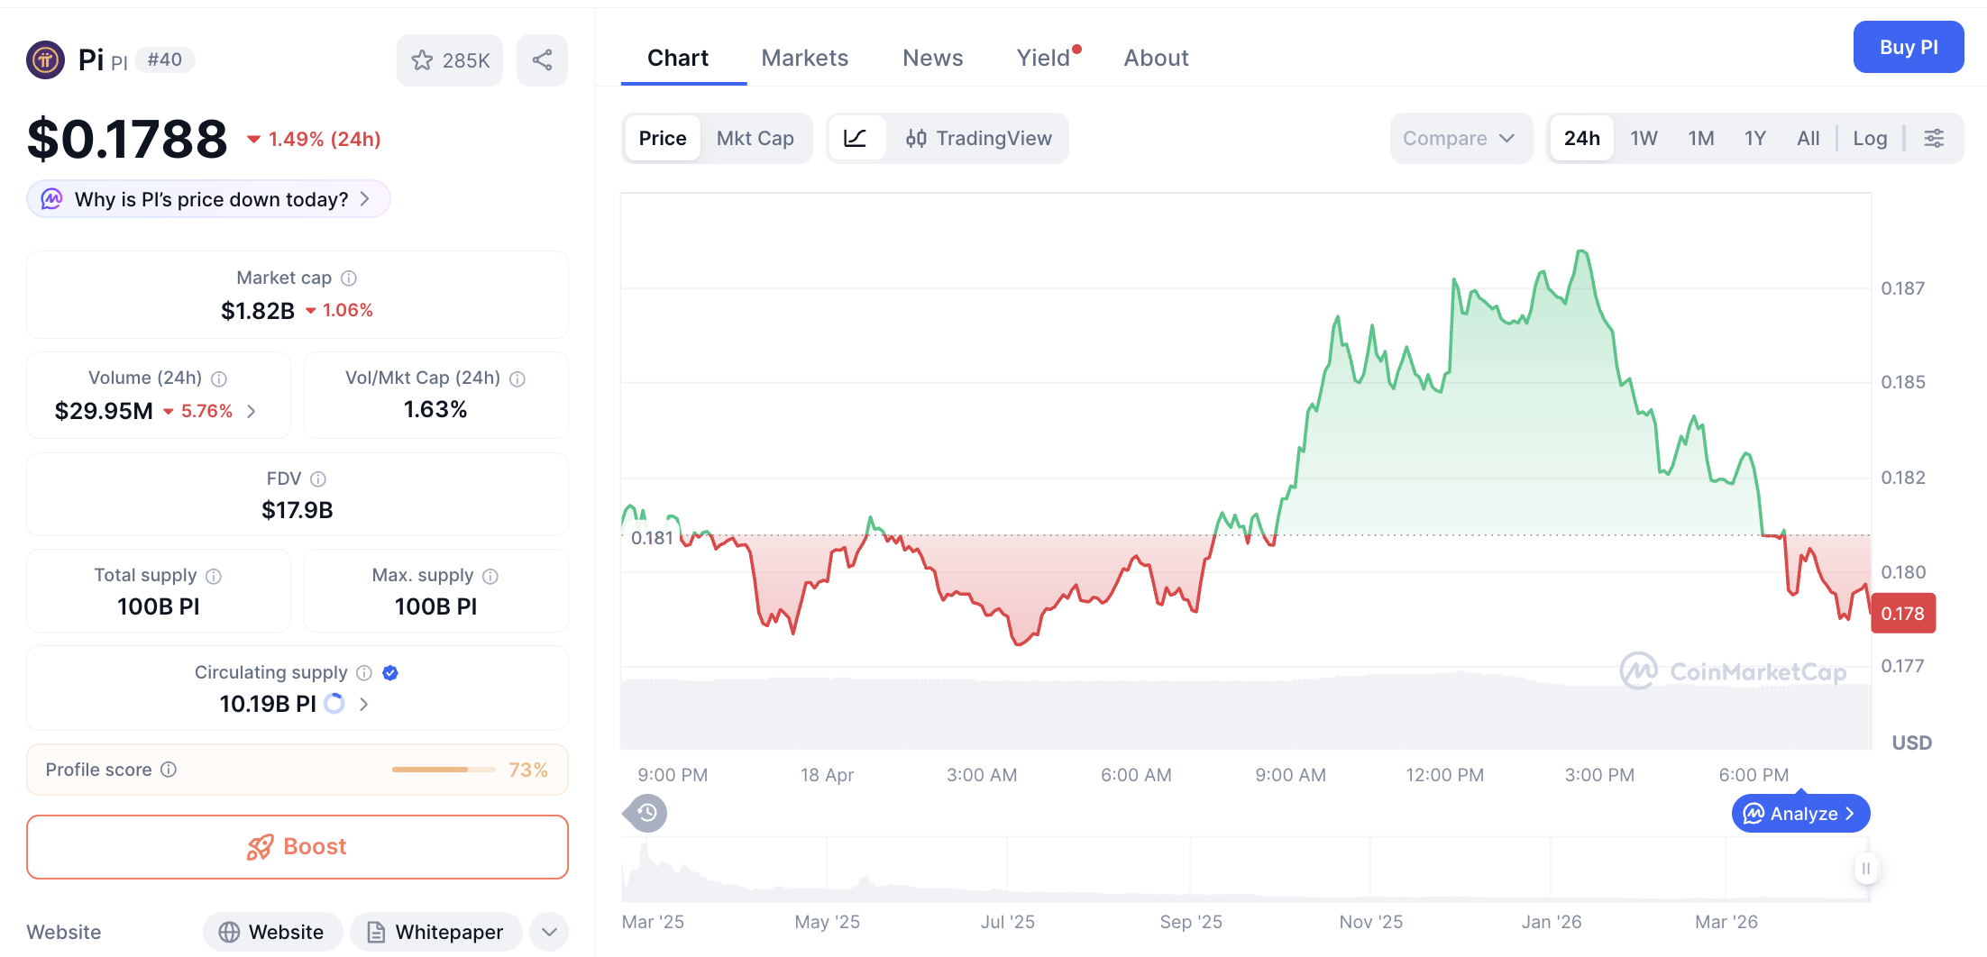Refresh circulating supply with loading icon
This screenshot has width=1987, height=957.
pyautogui.click(x=334, y=704)
